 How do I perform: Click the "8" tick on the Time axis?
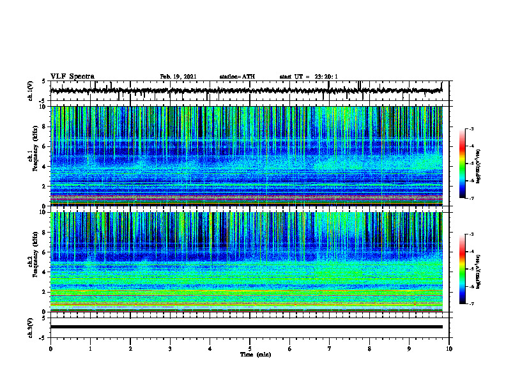pyautogui.click(x=369, y=349)
